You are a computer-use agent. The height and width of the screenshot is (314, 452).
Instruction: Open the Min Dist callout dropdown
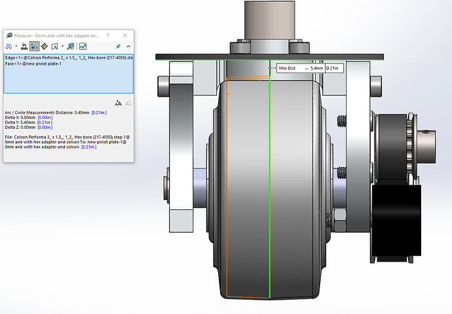tap(306, 67)
